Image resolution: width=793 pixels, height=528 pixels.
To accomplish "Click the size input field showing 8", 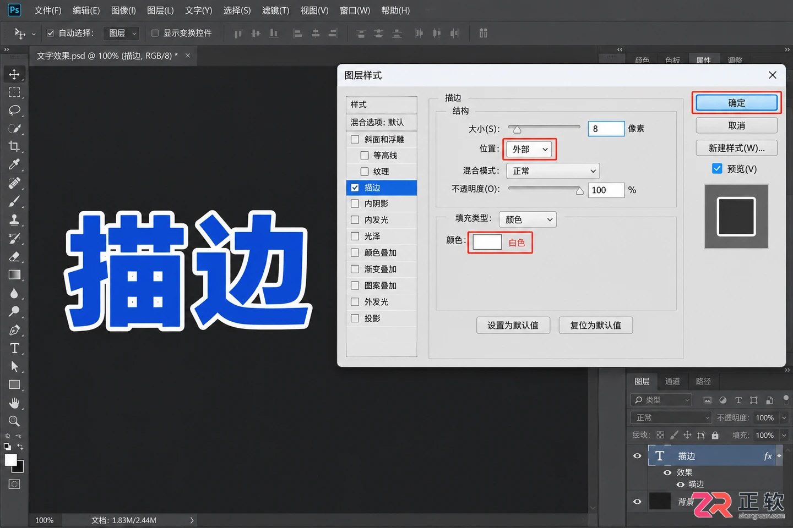I will [606, 129].
